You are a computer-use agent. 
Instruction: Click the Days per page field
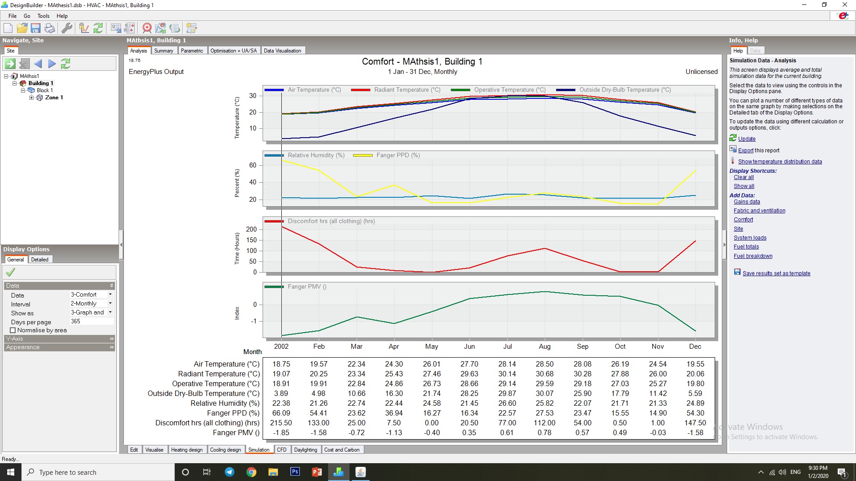(91, 321)
